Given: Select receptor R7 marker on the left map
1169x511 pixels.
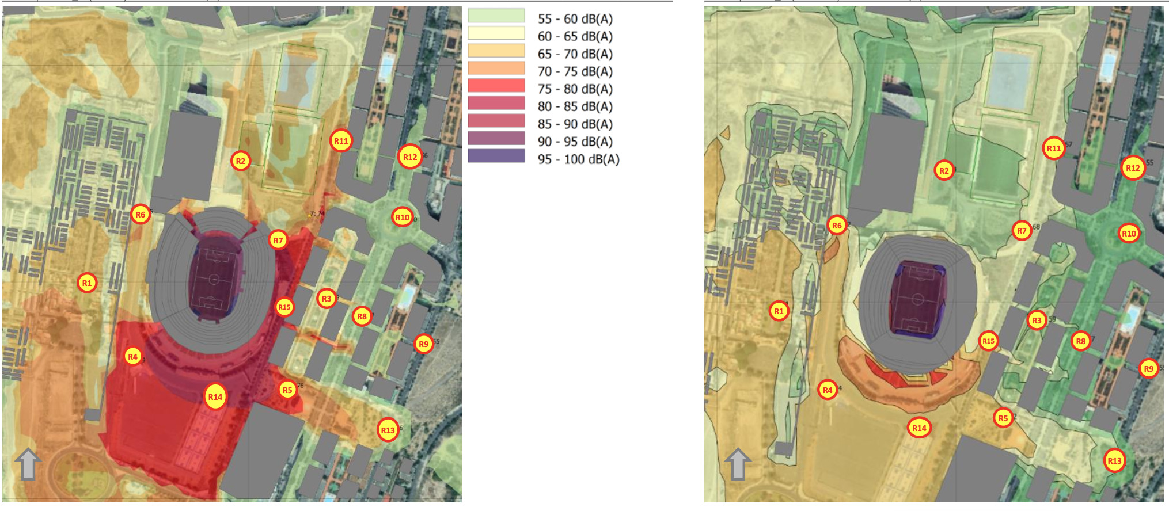Looking at the screenshot, I should [278, 240].
